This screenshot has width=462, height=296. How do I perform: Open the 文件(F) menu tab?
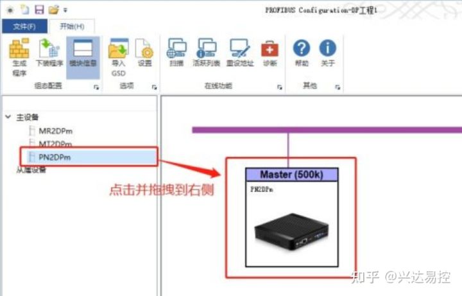coord(24,26)
